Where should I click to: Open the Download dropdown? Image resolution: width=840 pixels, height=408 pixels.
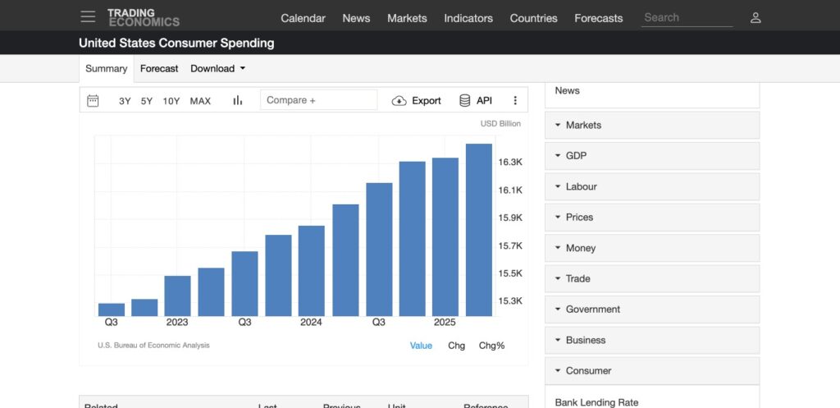pos(217,69)
